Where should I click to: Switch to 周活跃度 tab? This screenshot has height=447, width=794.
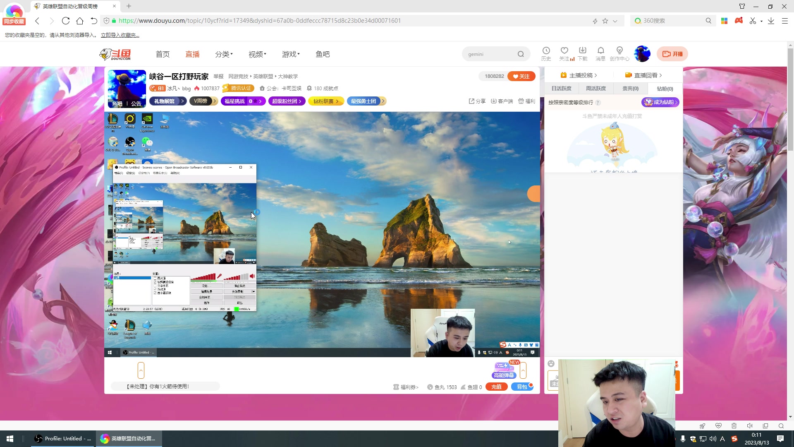coord(595,89)
